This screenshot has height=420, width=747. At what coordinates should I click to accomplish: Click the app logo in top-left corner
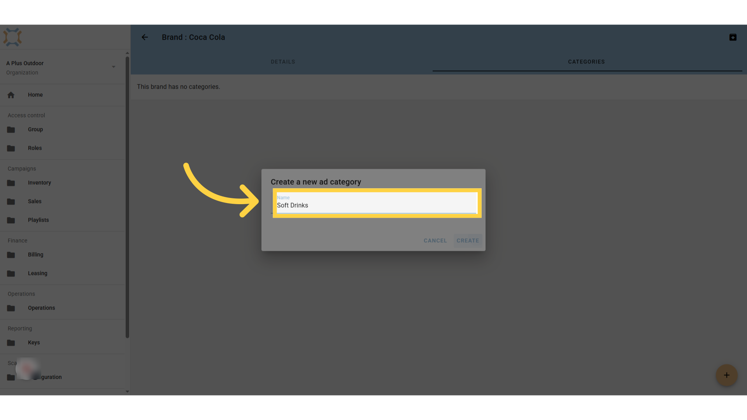12,37
